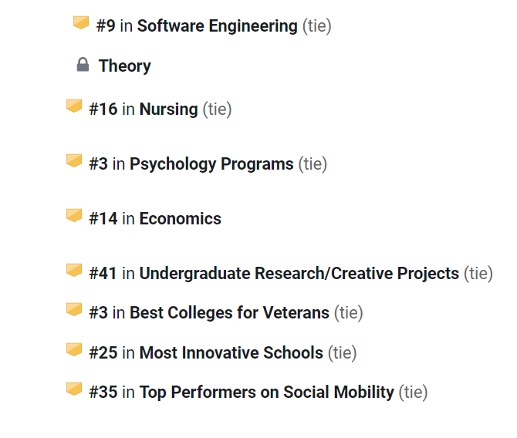Click the badge icon beside Software Engineering
The image size is (517, 438).
81,22
